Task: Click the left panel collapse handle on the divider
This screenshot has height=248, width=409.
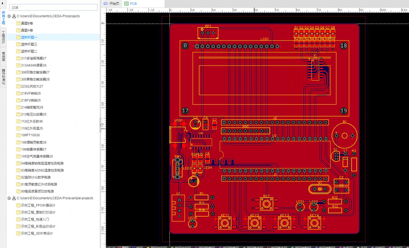Action: [x=101, y=125]
